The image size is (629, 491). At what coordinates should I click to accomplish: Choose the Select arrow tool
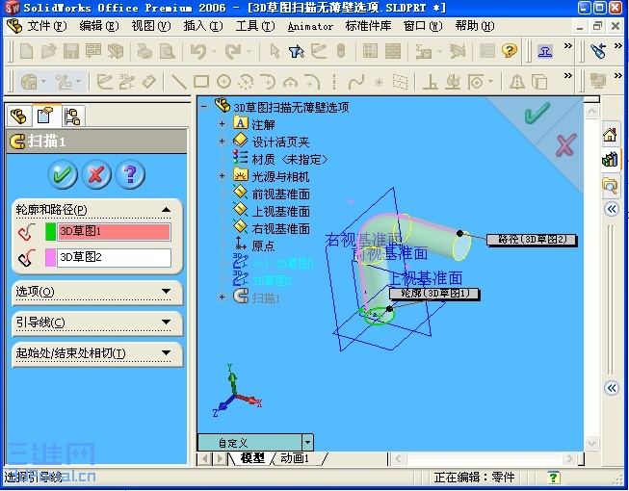pyautogui.click(x=275, y=51)
